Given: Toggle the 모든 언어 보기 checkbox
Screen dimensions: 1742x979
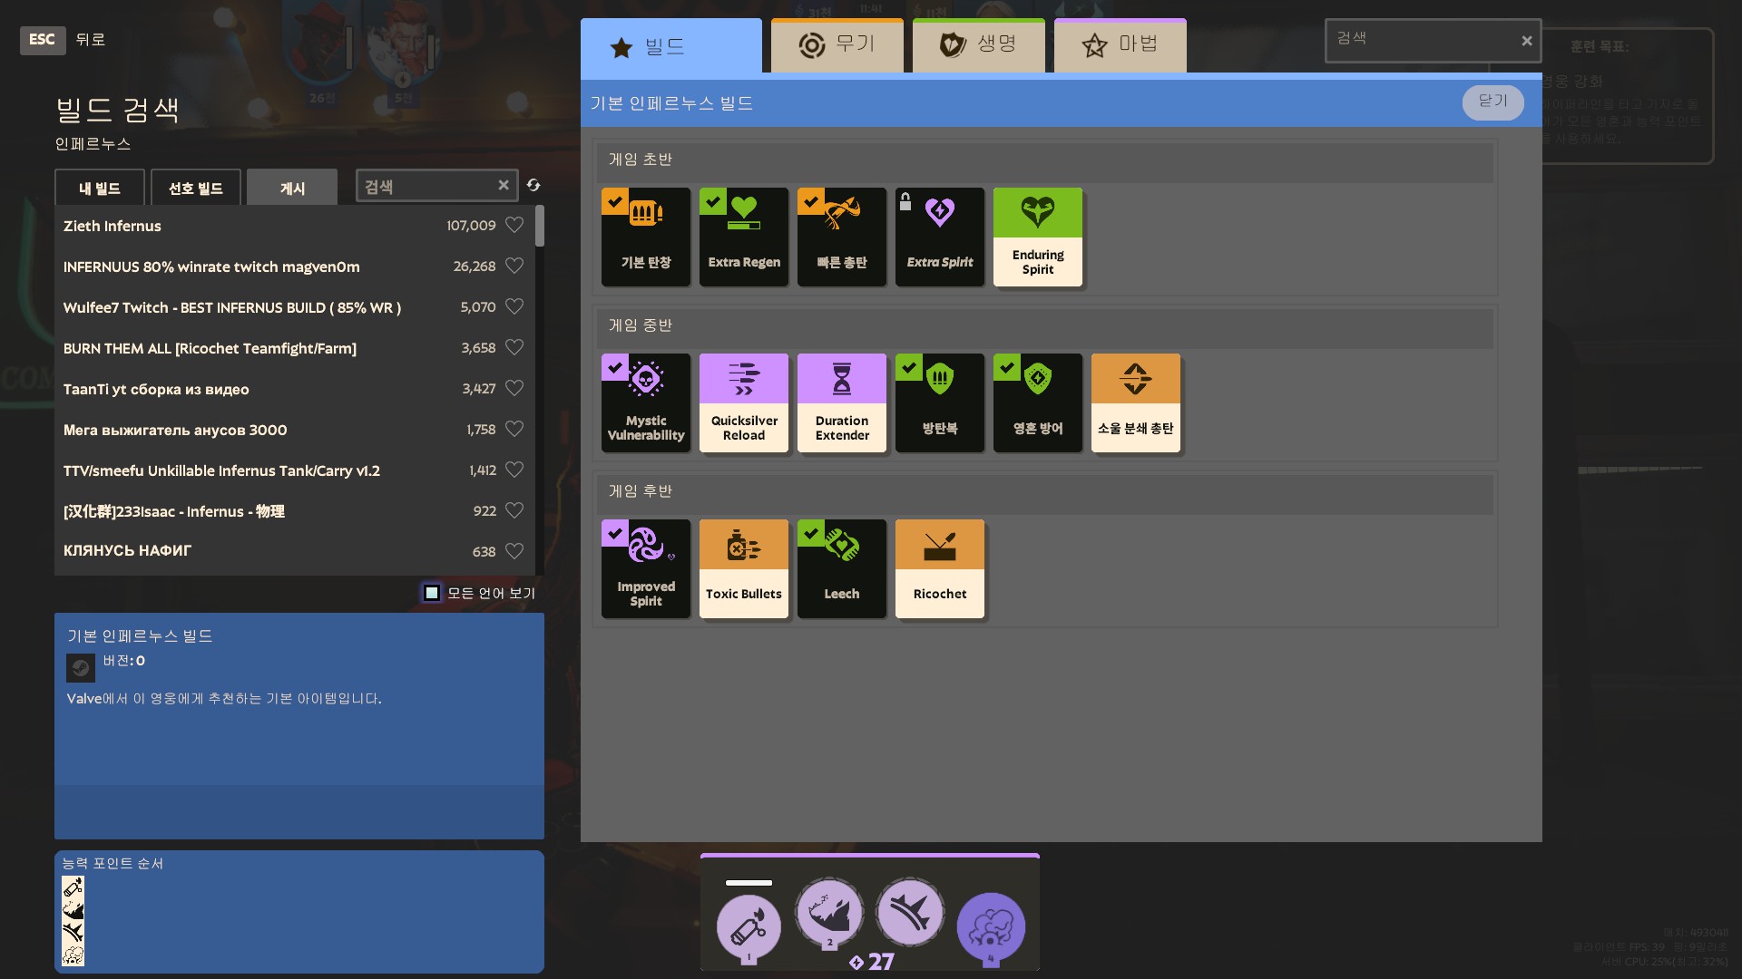Looking at the screenshot, I should click(432, 593).
